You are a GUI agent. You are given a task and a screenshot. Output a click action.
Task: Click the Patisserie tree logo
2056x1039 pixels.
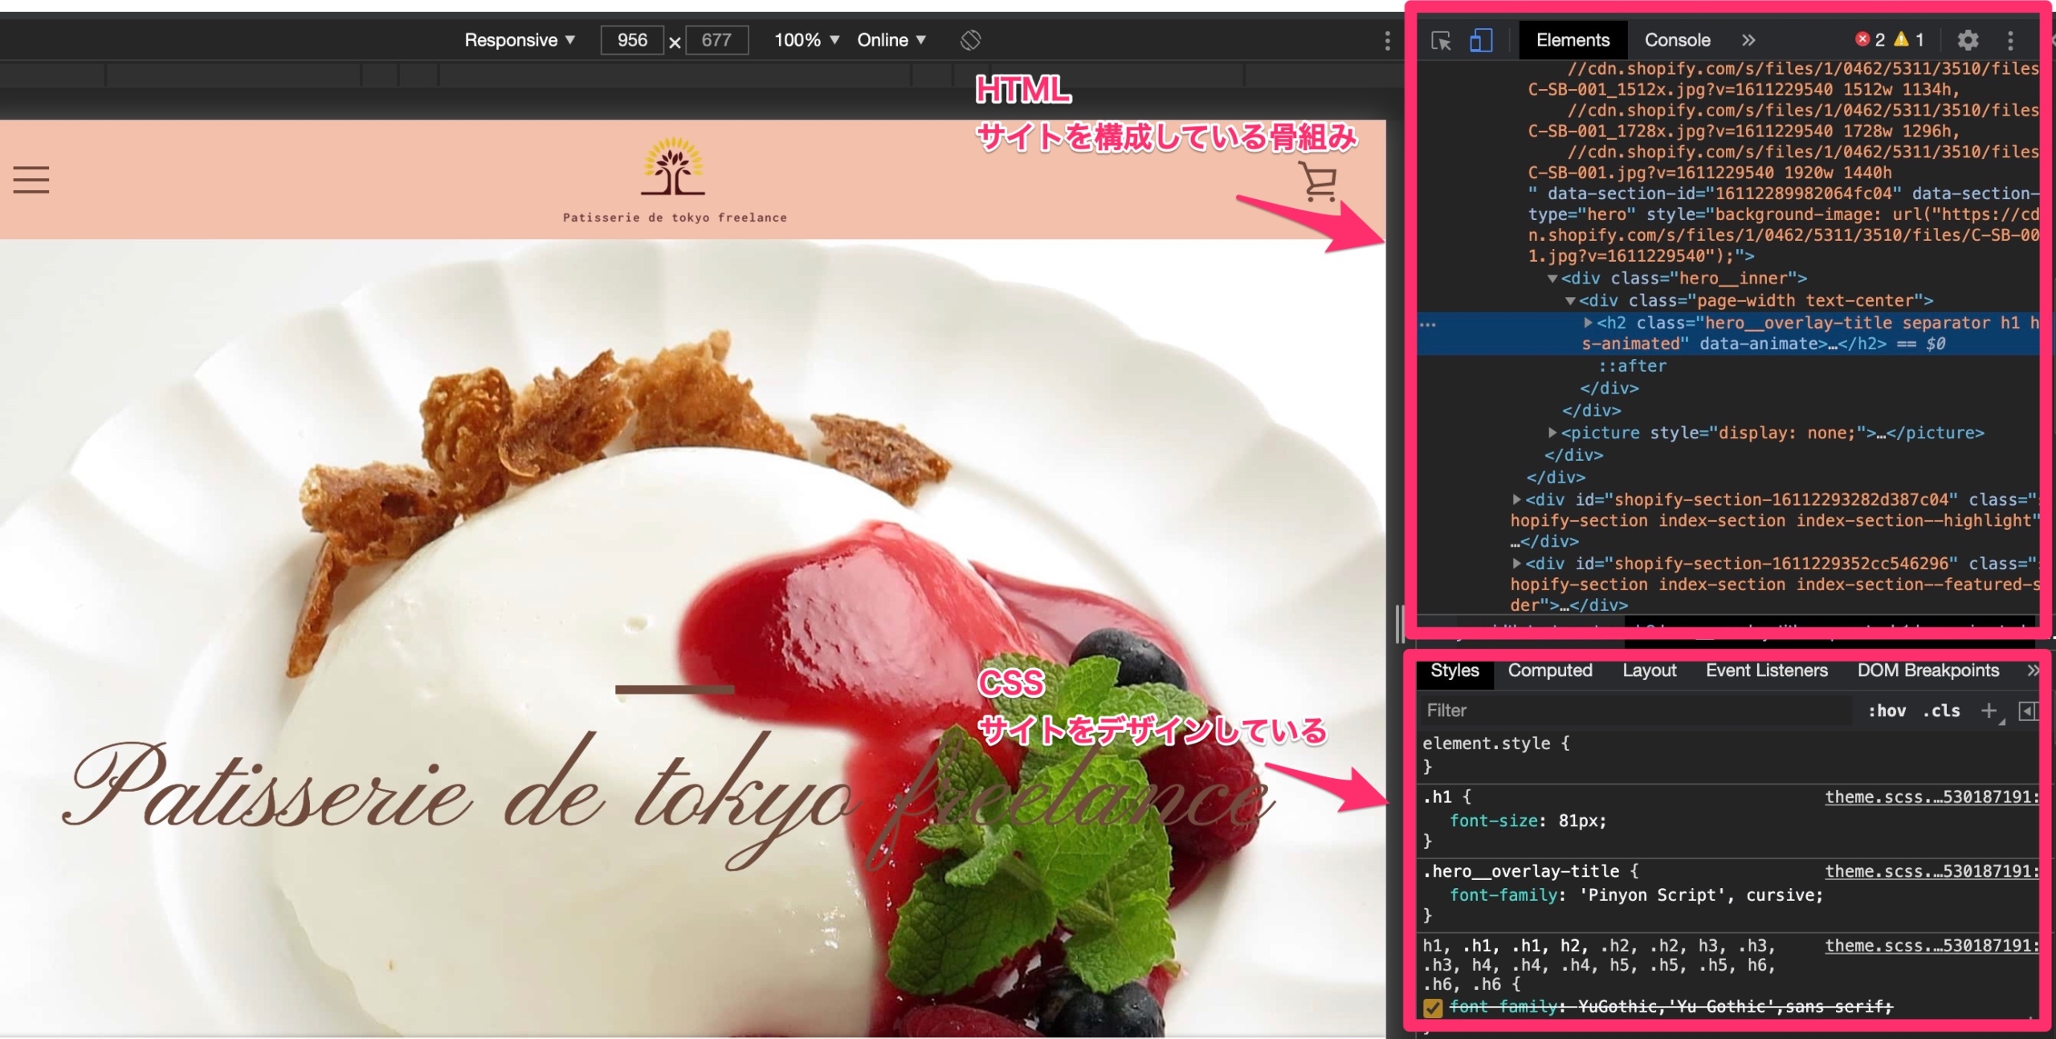[x=673, y=166]
